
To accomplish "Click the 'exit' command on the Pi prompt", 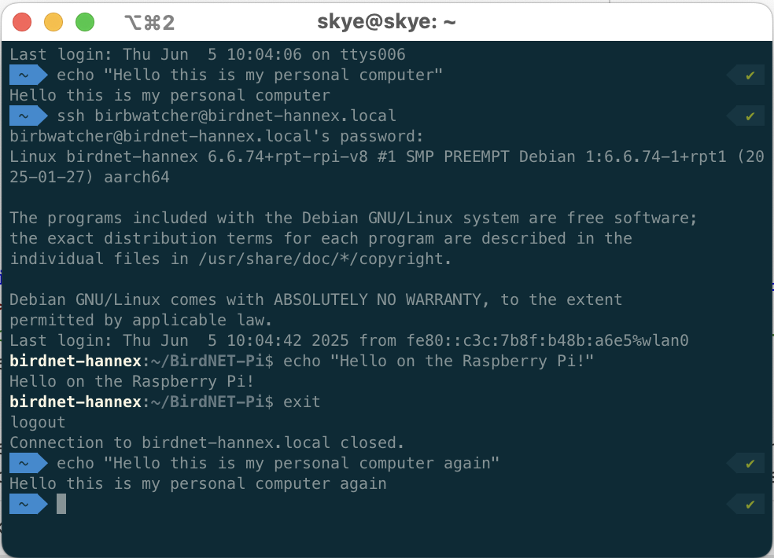I will (x=302, y=402).
